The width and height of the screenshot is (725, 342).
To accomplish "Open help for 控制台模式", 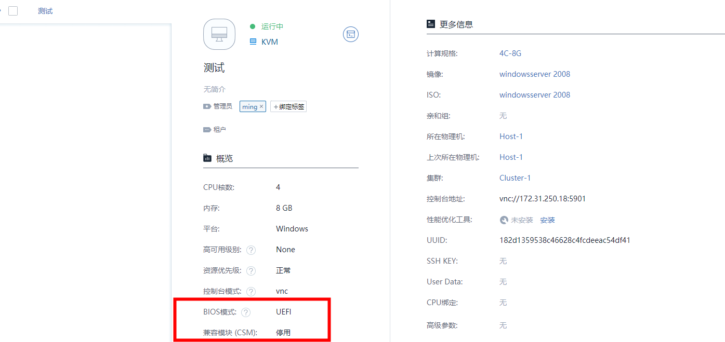I will [x=251, y=292].
